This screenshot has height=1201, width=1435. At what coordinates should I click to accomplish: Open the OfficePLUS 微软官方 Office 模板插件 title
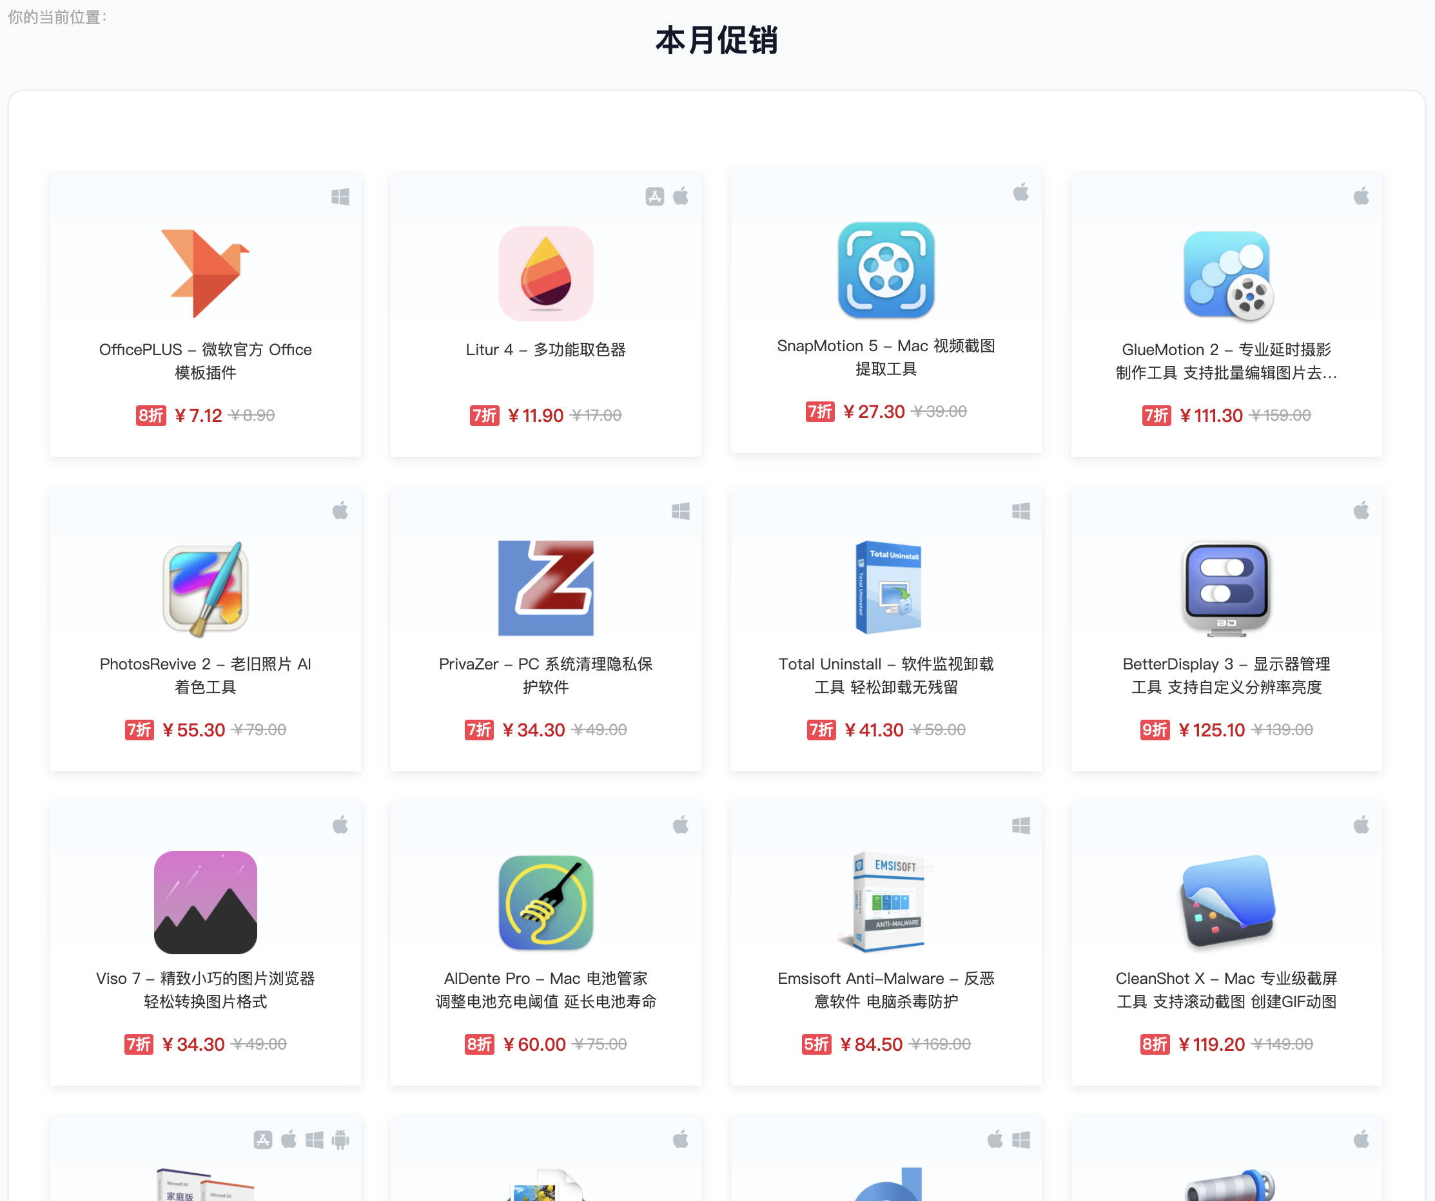(x=205, y=361)
